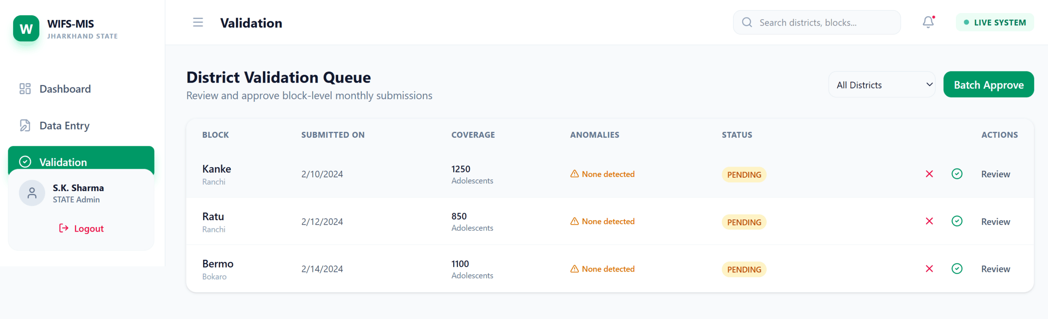Click the hamburger menu icon

(x=198, y=22)
